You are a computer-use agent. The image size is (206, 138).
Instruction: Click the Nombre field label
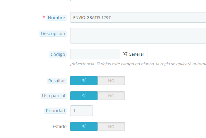click(56, 18)
